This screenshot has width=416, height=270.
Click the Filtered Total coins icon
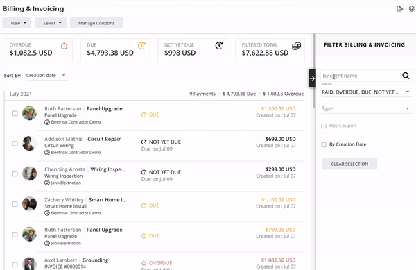pos(296,46)
